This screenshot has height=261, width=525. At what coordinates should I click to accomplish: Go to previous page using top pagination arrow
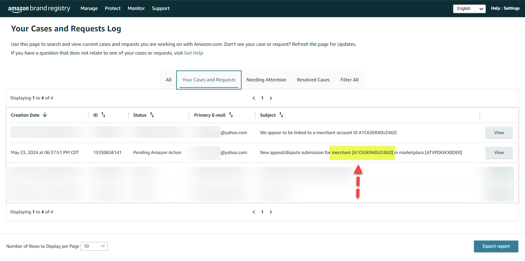(254, 98)
